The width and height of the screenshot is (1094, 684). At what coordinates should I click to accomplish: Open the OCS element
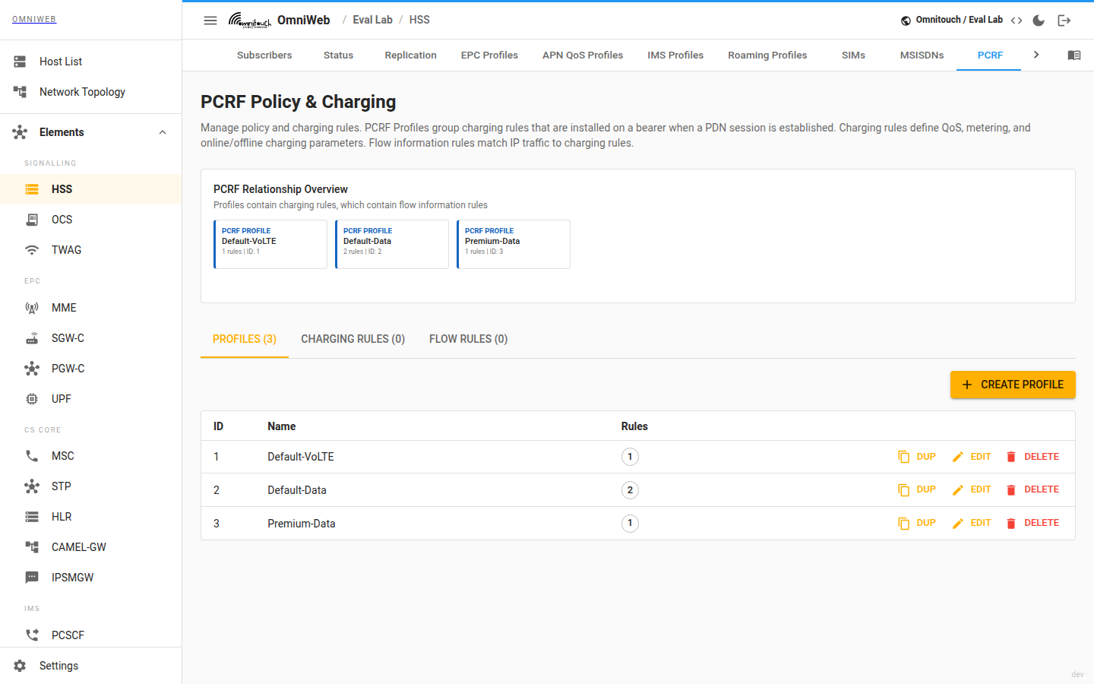91,220
